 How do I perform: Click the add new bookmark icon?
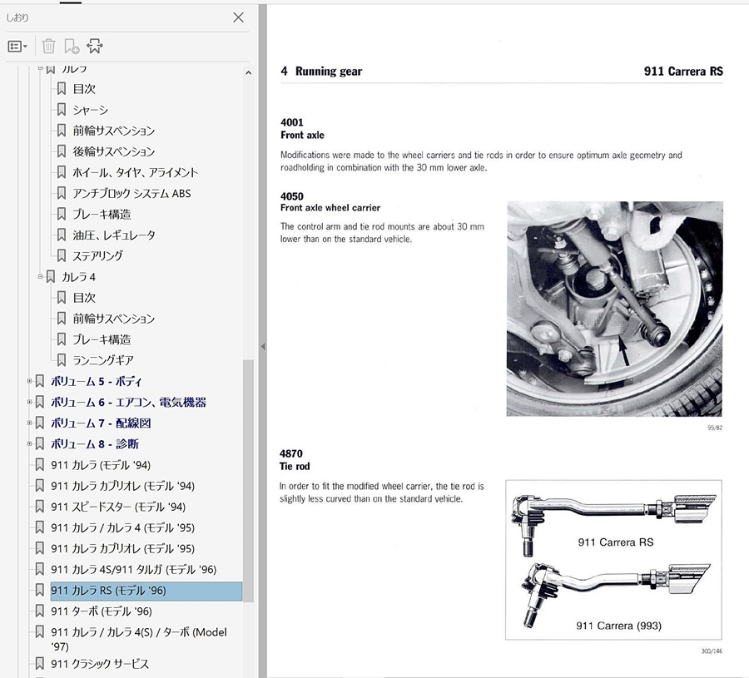click(72, 47)
